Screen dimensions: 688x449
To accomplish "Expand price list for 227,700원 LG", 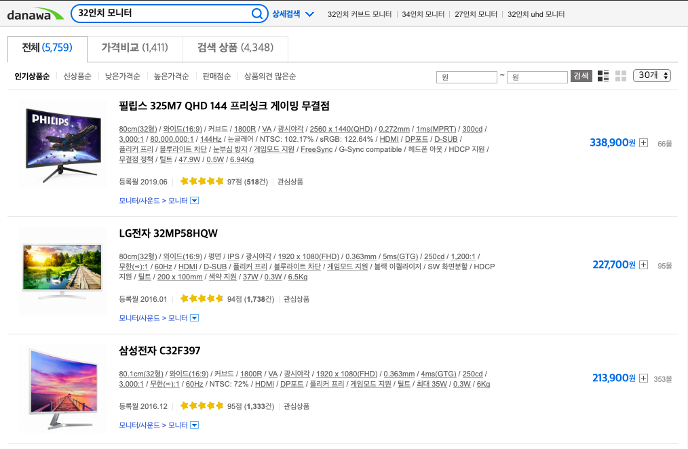I will point(644,265).
